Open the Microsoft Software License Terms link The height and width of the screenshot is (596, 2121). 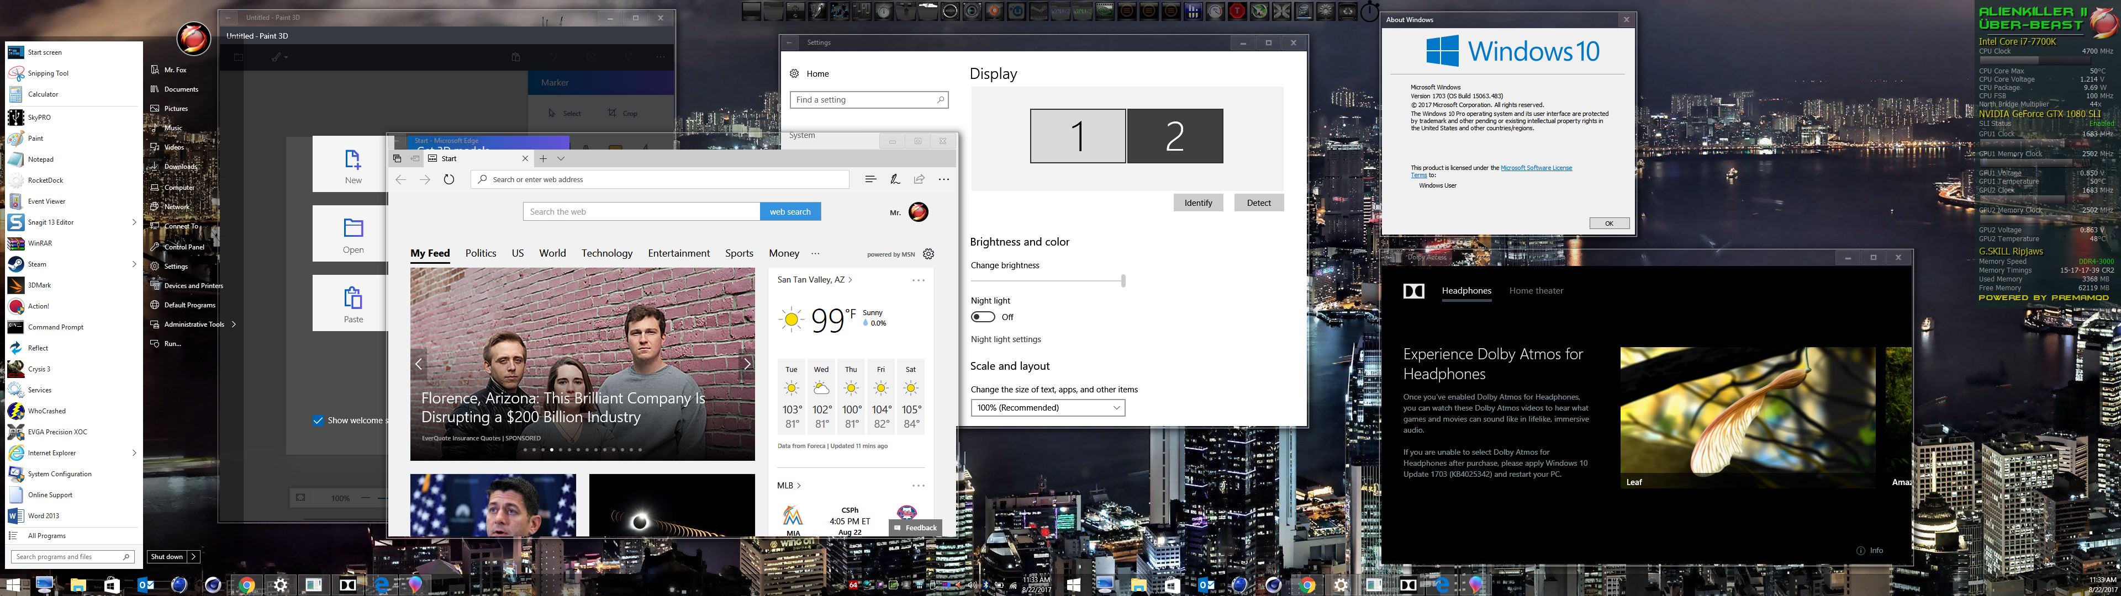click(1536, 168)
